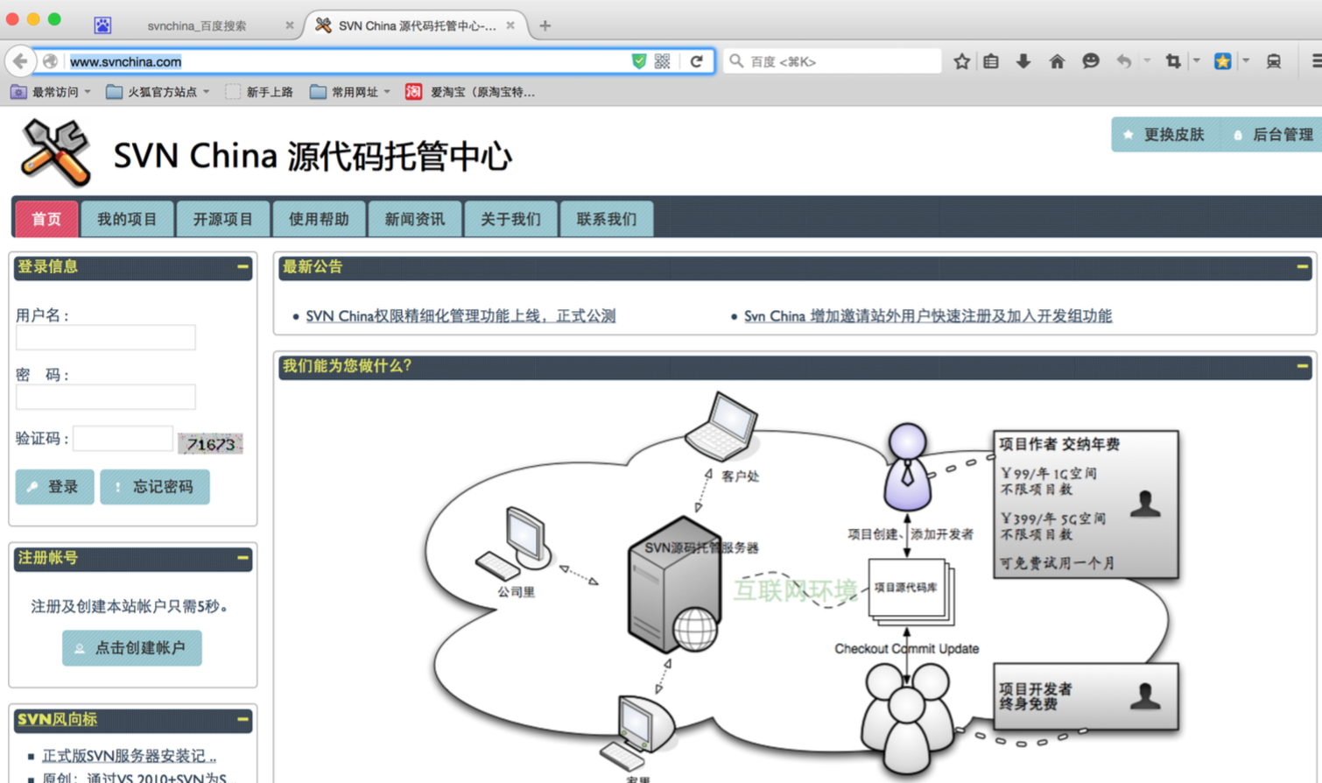Click the globe site identity icon

pyautogui.click(x=50, y=61)
